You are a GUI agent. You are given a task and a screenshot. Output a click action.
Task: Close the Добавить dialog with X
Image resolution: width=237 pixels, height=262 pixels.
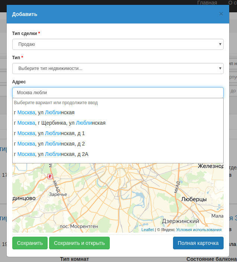[x=221, y=14]
